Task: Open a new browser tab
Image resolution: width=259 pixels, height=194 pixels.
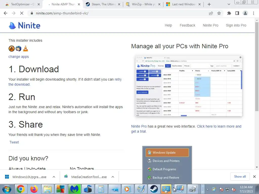Action: pyautogui.click(x=209, y=4)
